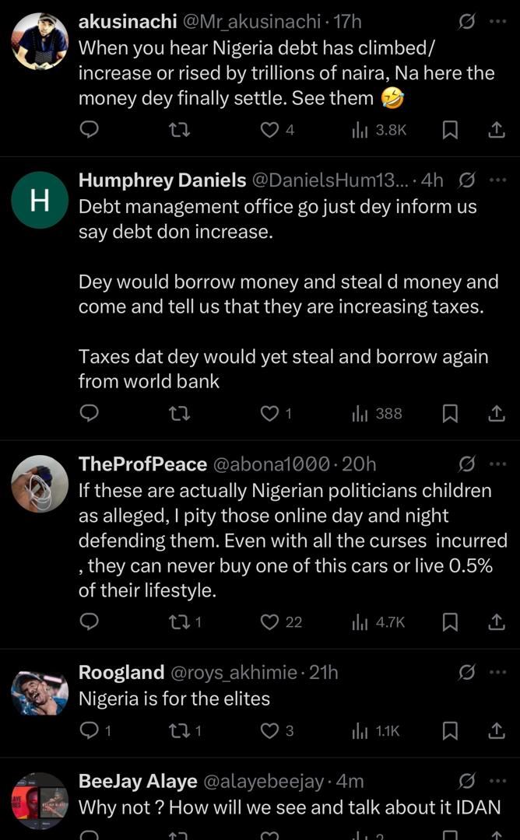View analytics for TheProfPeace's 4.7K views
520x840 pixels.
378,621
